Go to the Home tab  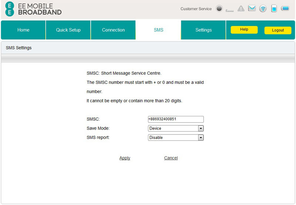(23, 30)
